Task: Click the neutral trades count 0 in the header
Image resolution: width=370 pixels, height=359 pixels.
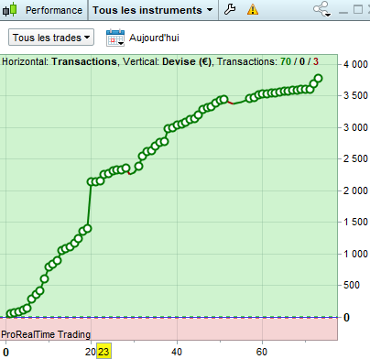Action: (x=302, y=61)
